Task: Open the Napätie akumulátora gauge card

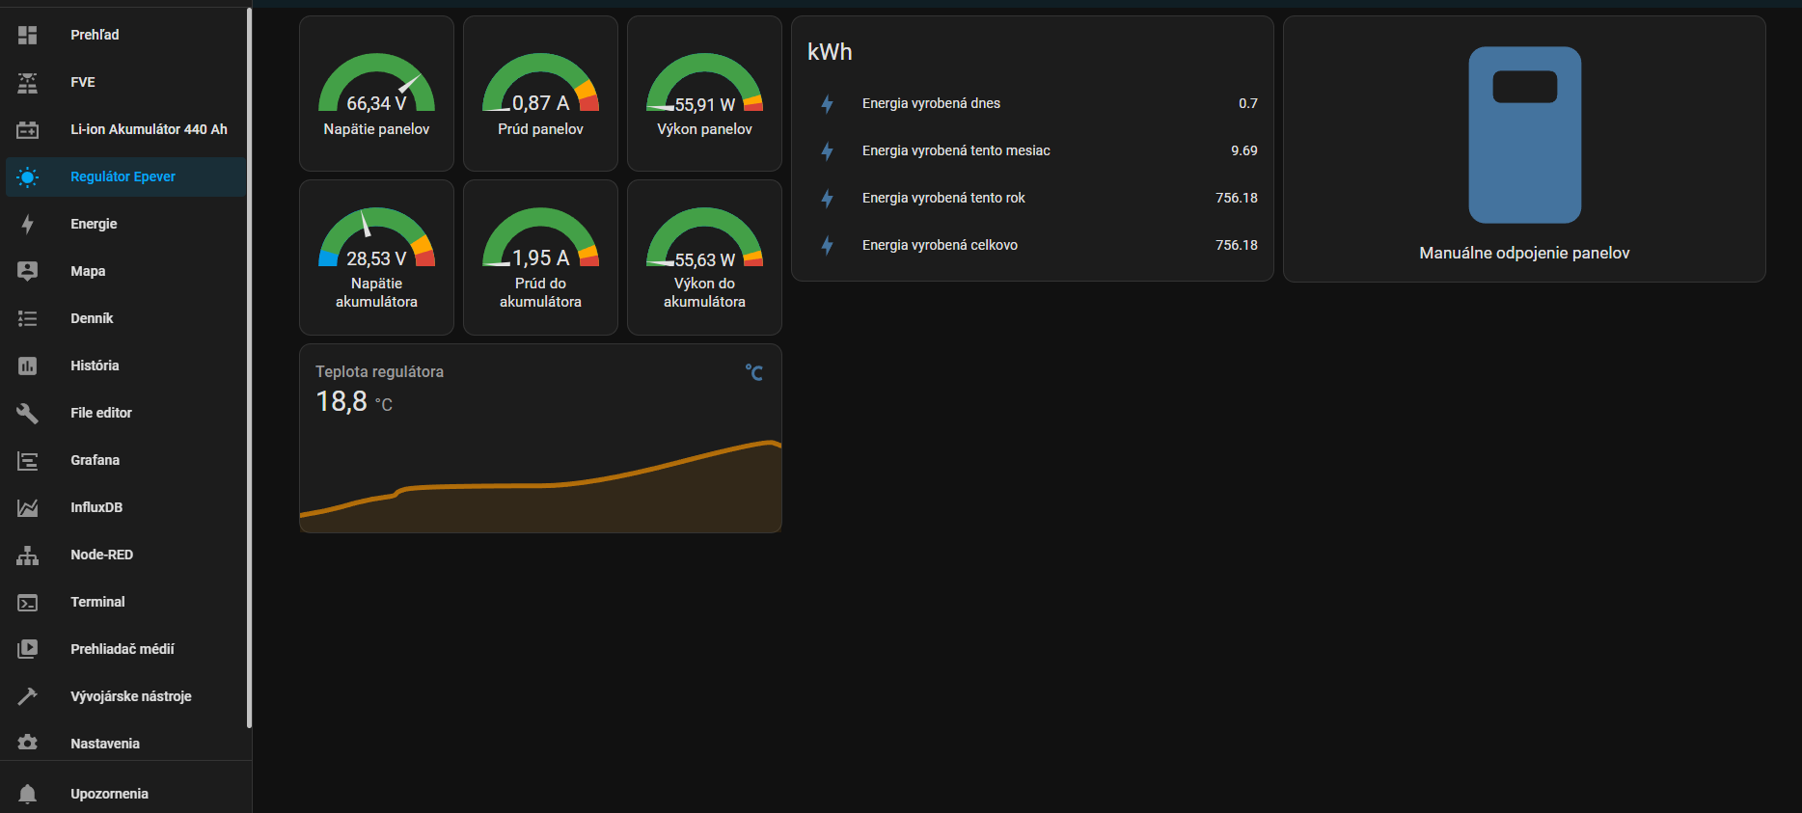Action: click(x=376, y=257)
